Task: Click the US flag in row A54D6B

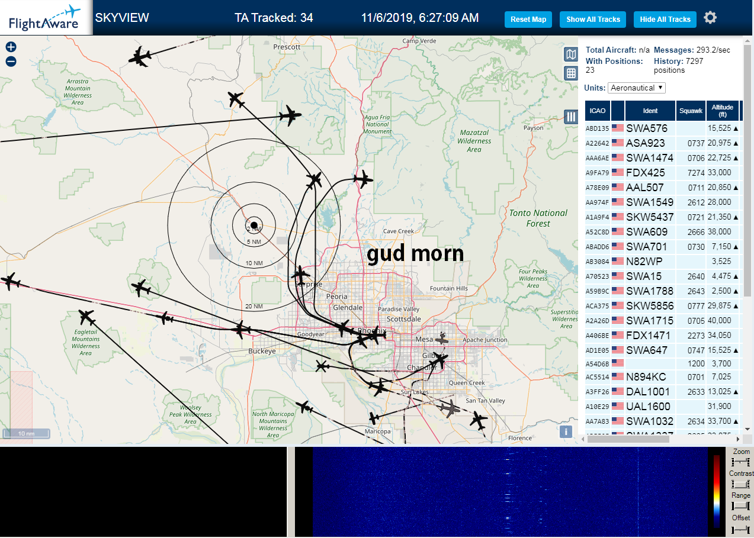Action: click(618, 363)
